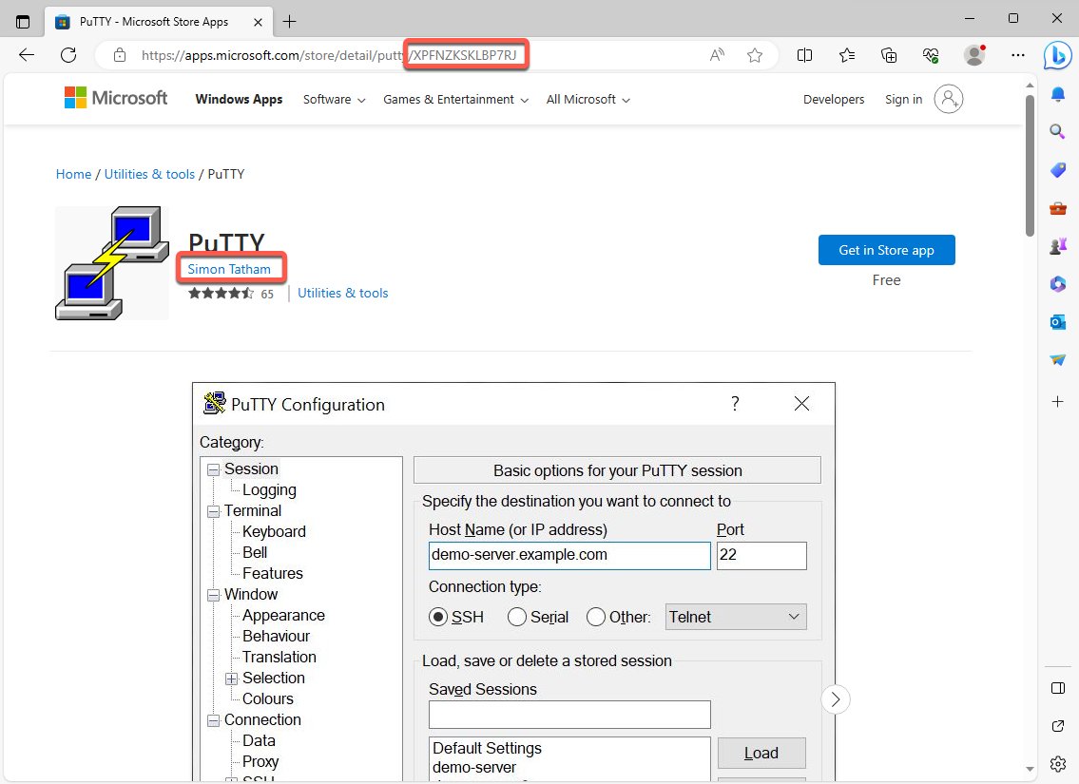This screenshot has width=1079, height=784.
Task: Collapse the Session tree node
Action: 213,469
